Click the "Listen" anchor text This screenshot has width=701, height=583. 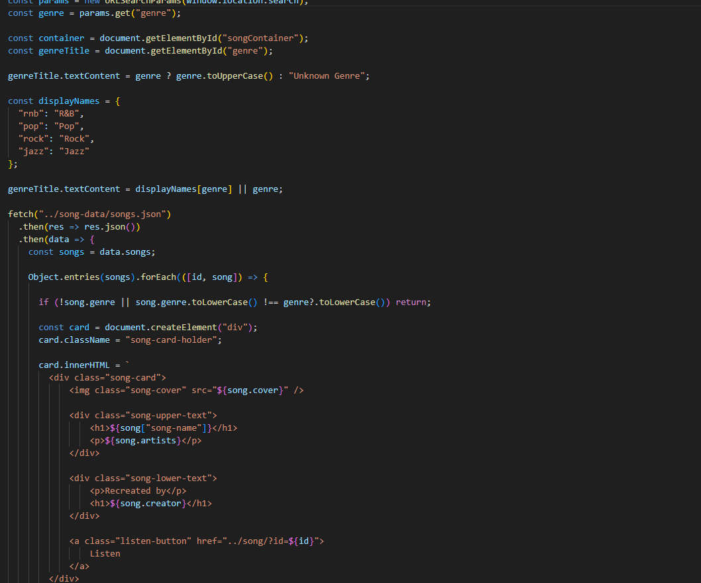click(x=105, y=554)
